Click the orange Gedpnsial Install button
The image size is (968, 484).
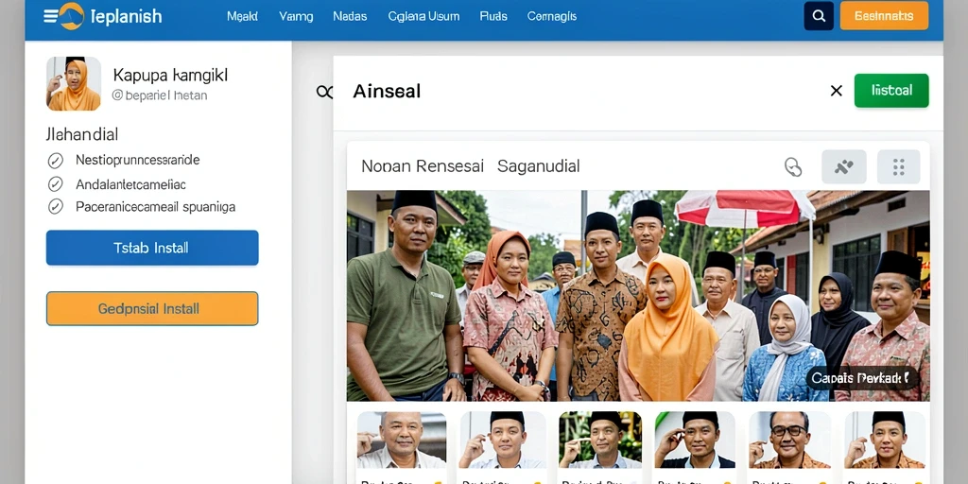click(152, 308)
